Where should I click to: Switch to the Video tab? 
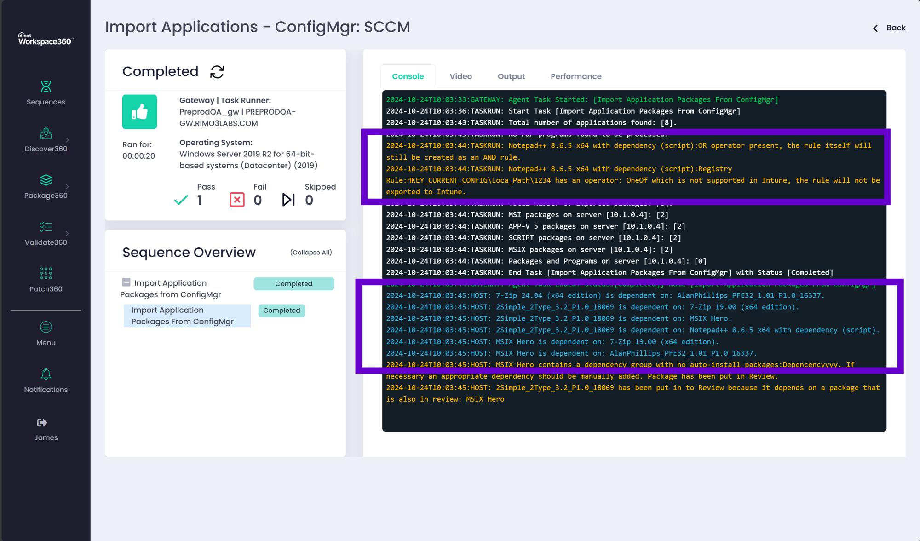click(x=460, y=76)
